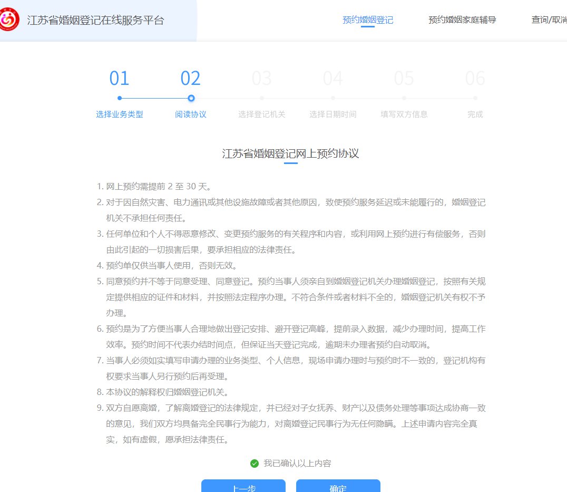Image resolution: width=567 pixels, height=492 pixels.
Task: Click the 江苏省婚姻登记在线服务平台 site title
Action: [95, 20]
